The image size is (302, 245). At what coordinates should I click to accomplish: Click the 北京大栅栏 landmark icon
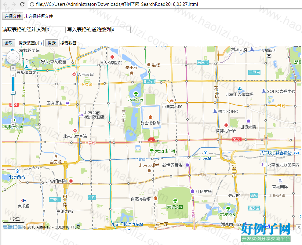pyautogui.click(x=149, y=171)
